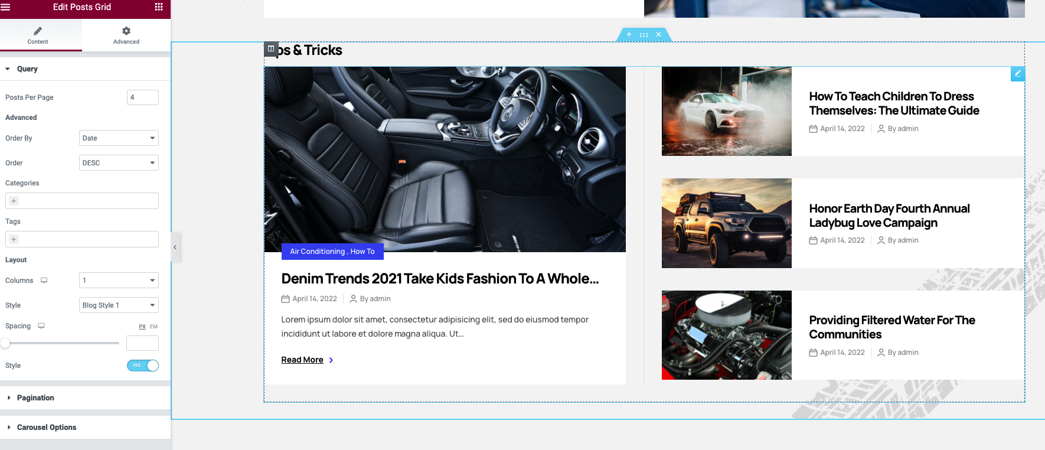
Task: Click the Spacing responsive device icon
Action: 41,326
